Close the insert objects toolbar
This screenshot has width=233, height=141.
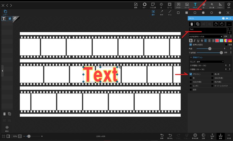[228, 13]
